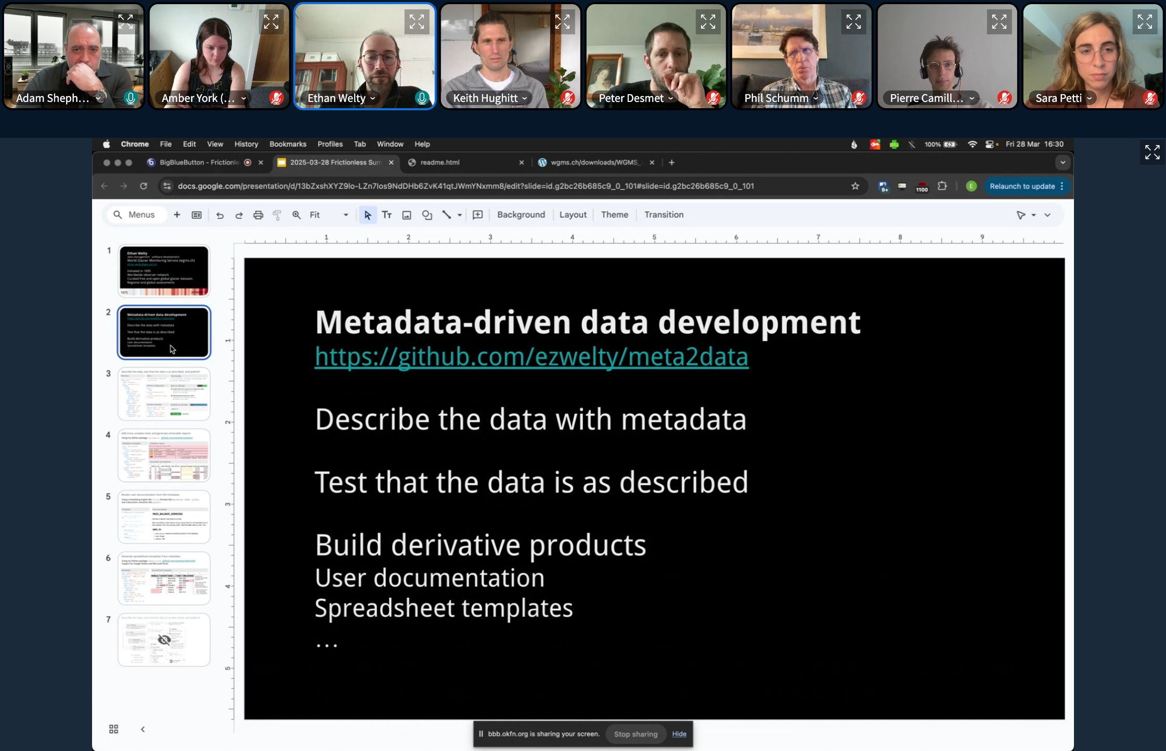This screenshot has width=1166, height=751.
Task: Open Chrome tab search chevron
Action: (x=1063, y=163)
